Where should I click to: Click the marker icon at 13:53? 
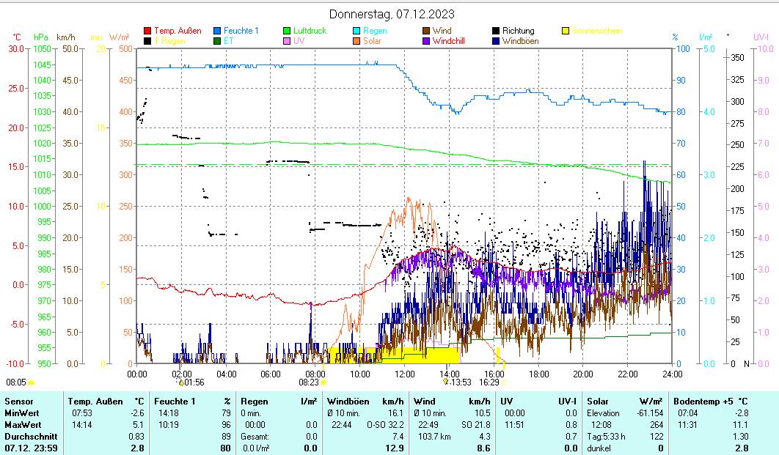click(x=445, y=382)
